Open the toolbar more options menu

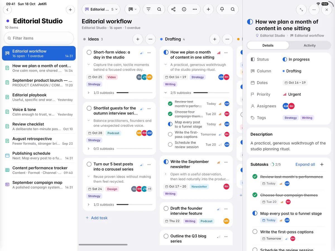195,9
